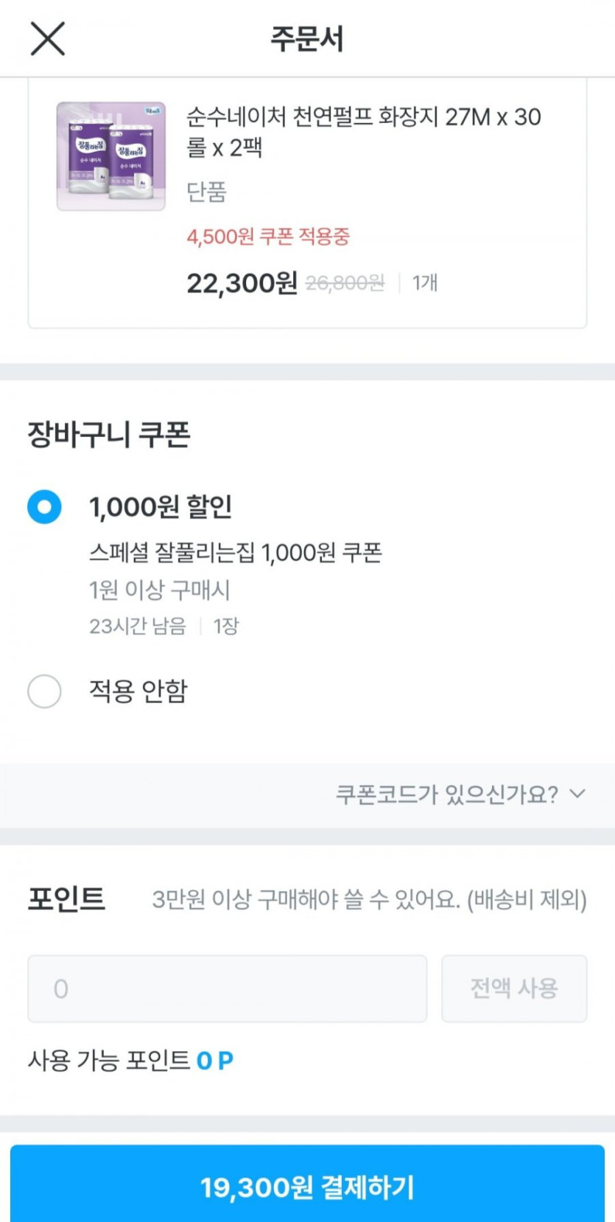Screen dimensions: 615x1222
Task: Tap the 22,300원 discounted price
Action: (242, 283)
